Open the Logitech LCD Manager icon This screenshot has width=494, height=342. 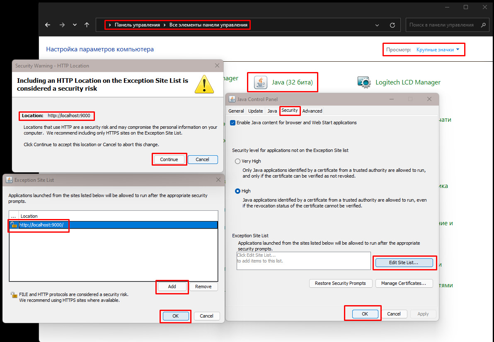coord(399,82)
